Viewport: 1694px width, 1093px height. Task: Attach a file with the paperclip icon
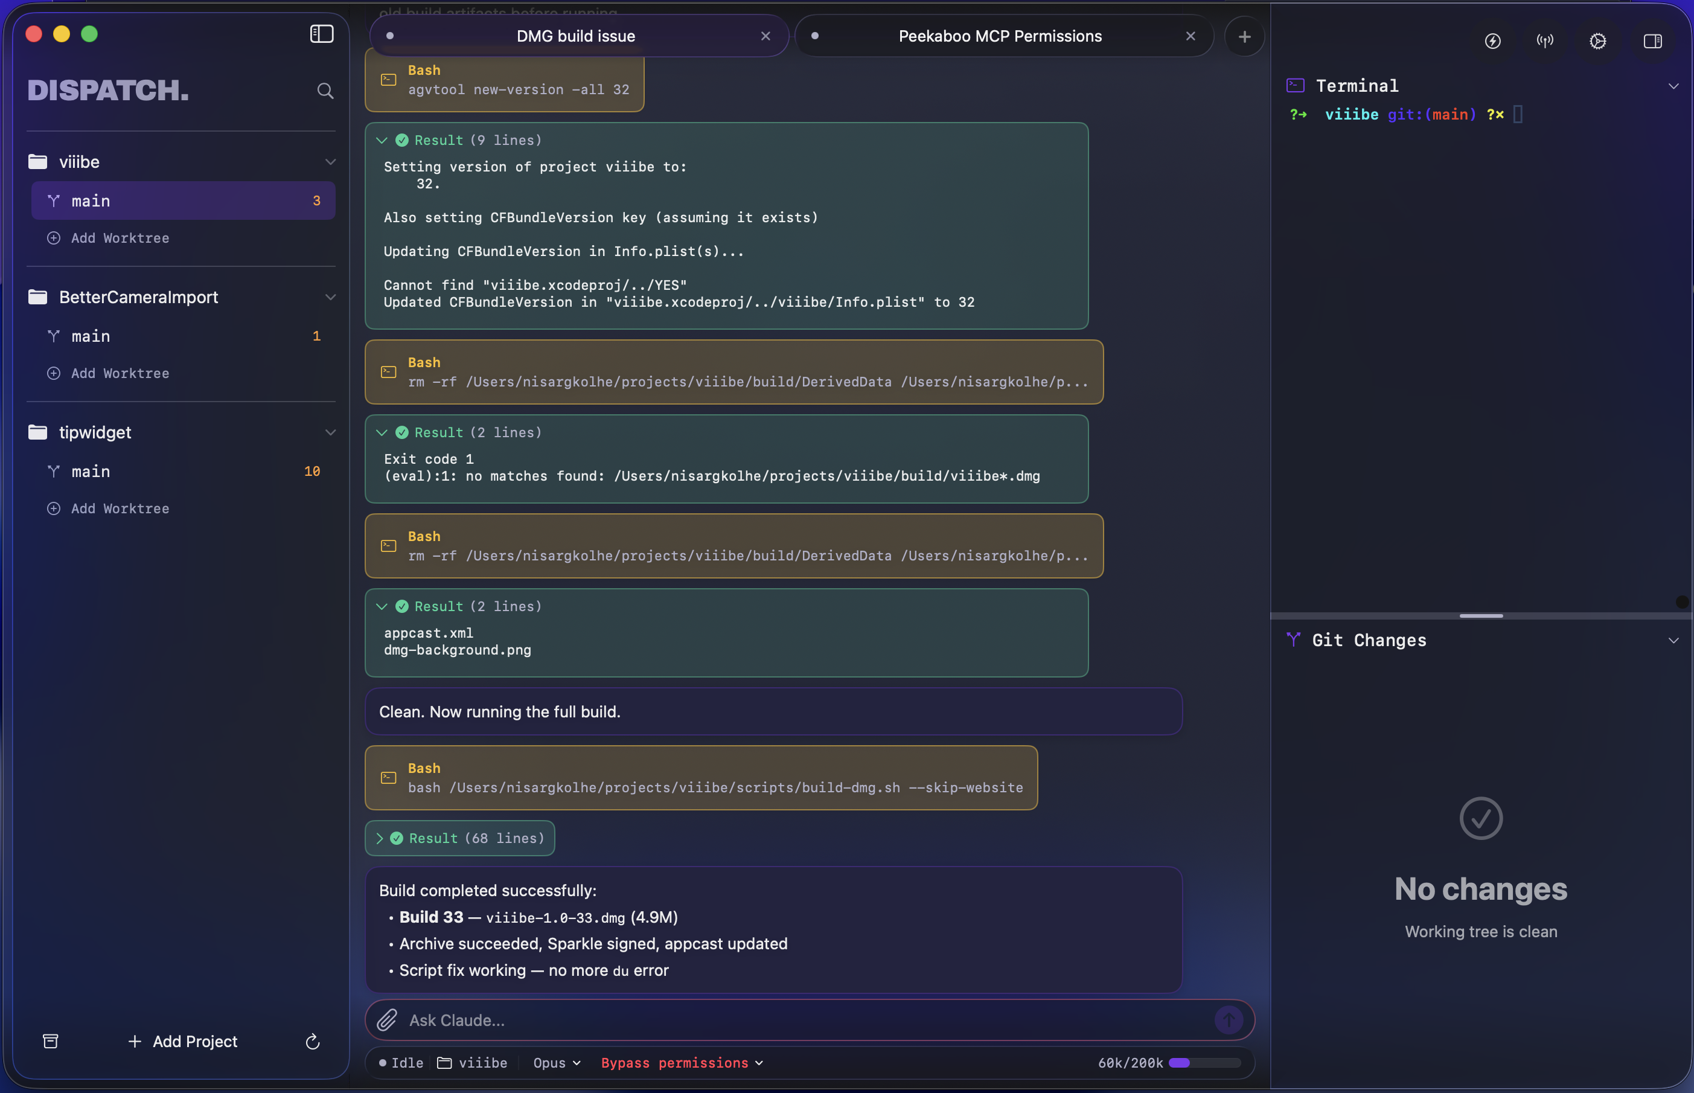388,1020
